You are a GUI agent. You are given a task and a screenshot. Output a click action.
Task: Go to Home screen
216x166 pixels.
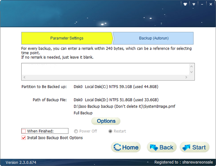pyautogui.click(x=125, y=147)
